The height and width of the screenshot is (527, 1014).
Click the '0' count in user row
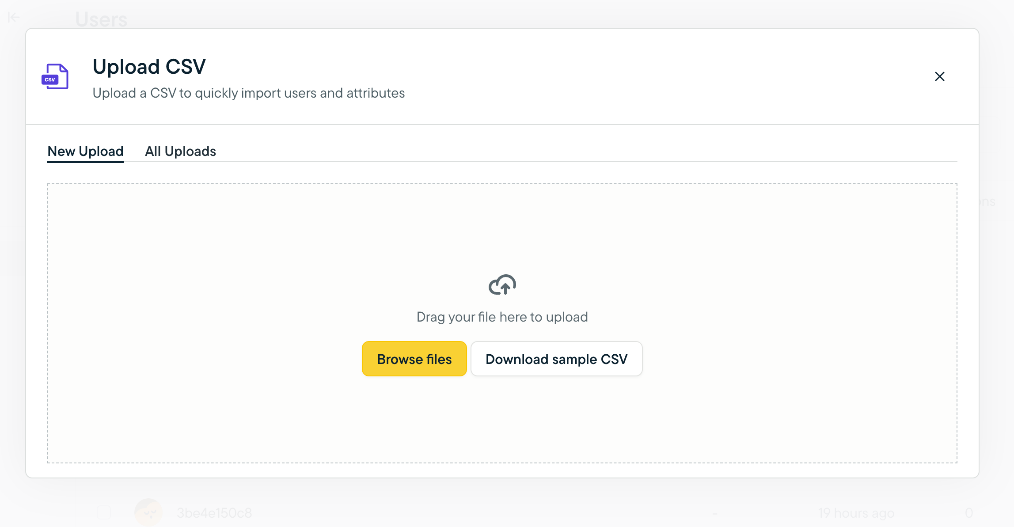pos(968,513)
